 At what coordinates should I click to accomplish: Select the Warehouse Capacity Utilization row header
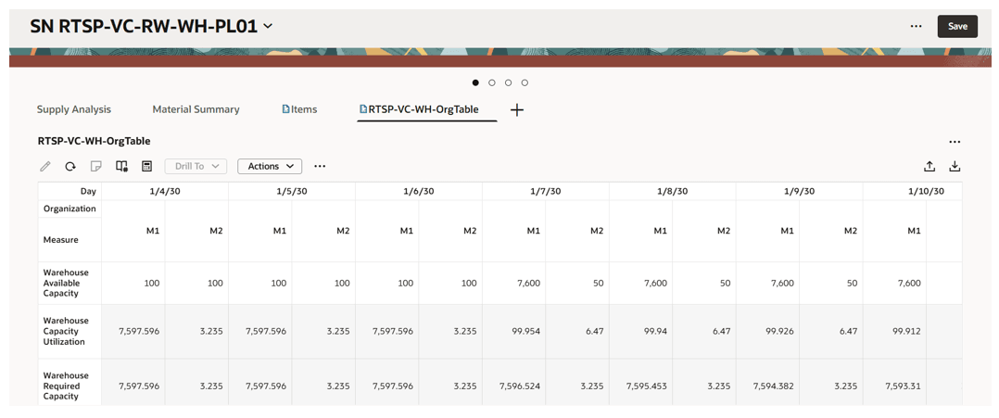point(70,332)
